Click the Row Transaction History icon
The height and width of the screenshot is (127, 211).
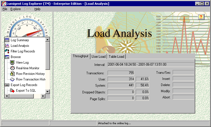click(12, 79)
